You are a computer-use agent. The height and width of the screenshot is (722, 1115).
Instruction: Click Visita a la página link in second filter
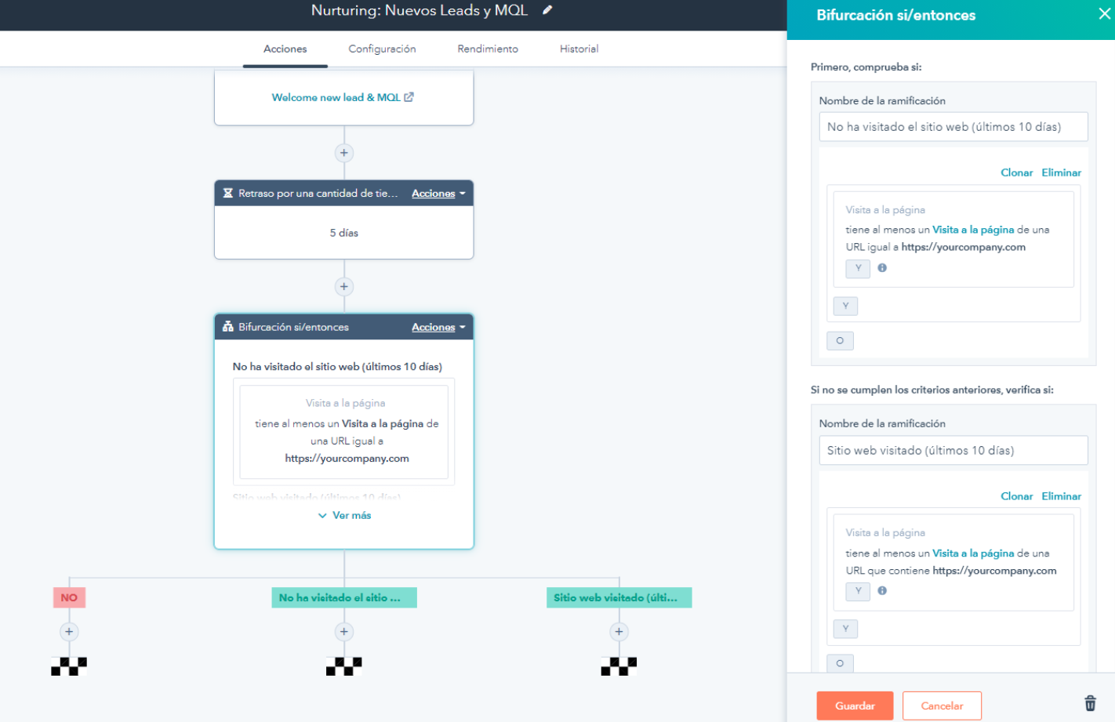click(x=973, y=553)
